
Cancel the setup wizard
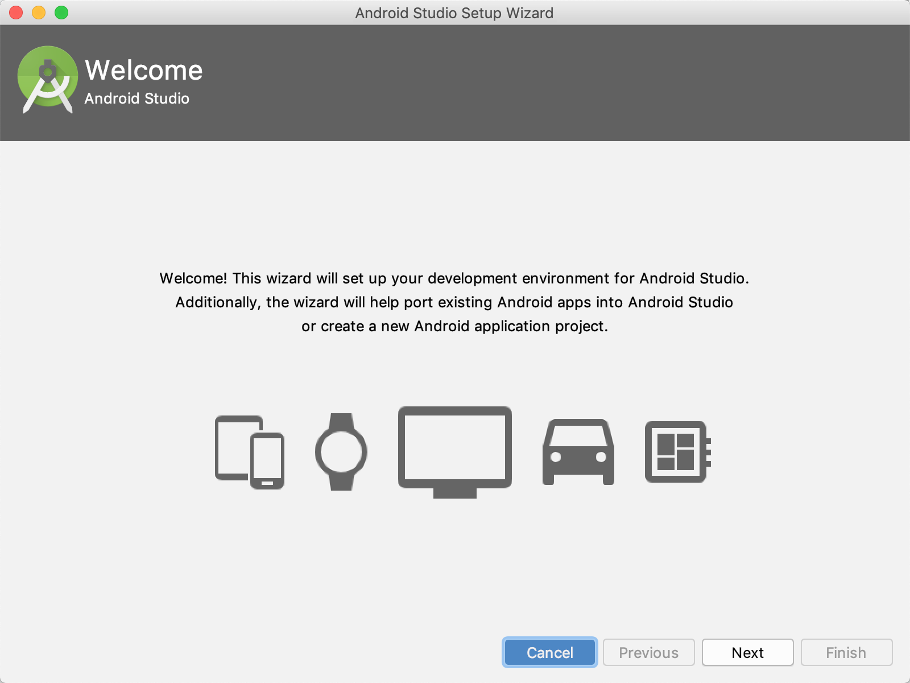tap(550, 652)
